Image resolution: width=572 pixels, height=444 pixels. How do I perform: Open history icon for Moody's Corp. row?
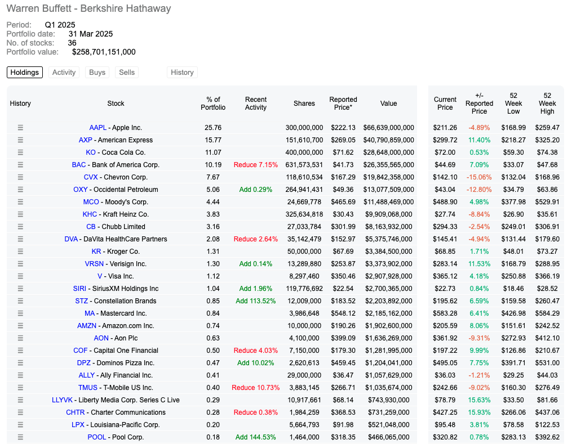pos(20,202)
